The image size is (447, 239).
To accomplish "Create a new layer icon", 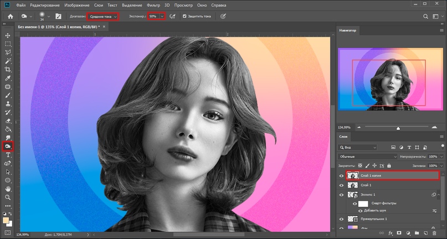I will pyautogui.click(x=425, y=233).
